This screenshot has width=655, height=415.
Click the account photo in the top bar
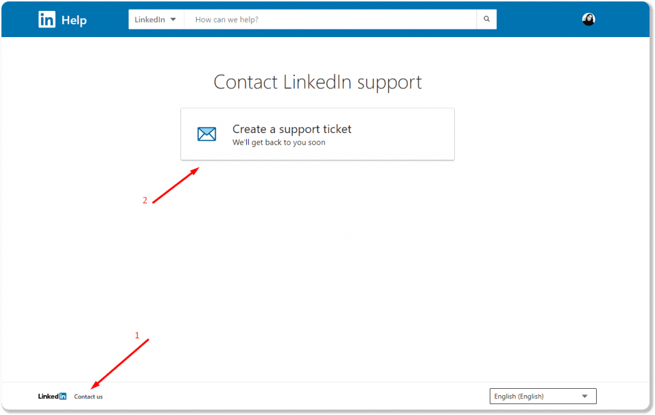pyautogui.click(x=588, y=19)
